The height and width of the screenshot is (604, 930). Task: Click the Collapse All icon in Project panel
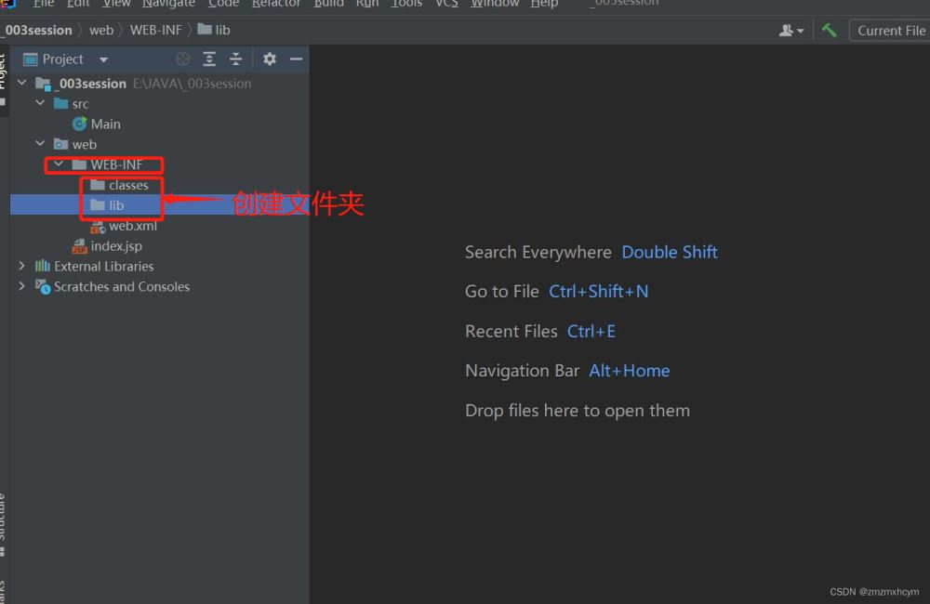[x=236, y=59]
